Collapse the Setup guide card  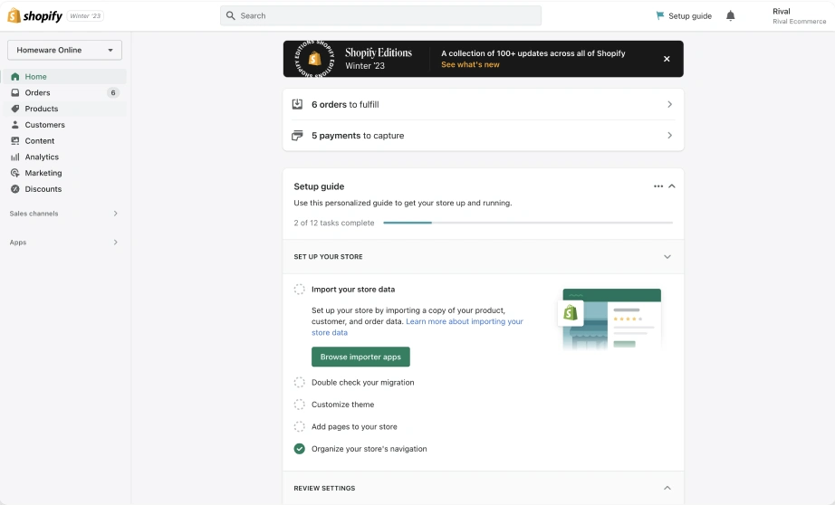point(672,186)
